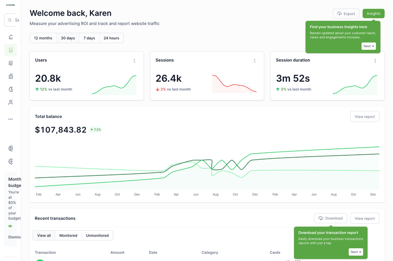Open the users person icon in sidebar
Viewport: 393px width, 261px height.
point(10,102)
